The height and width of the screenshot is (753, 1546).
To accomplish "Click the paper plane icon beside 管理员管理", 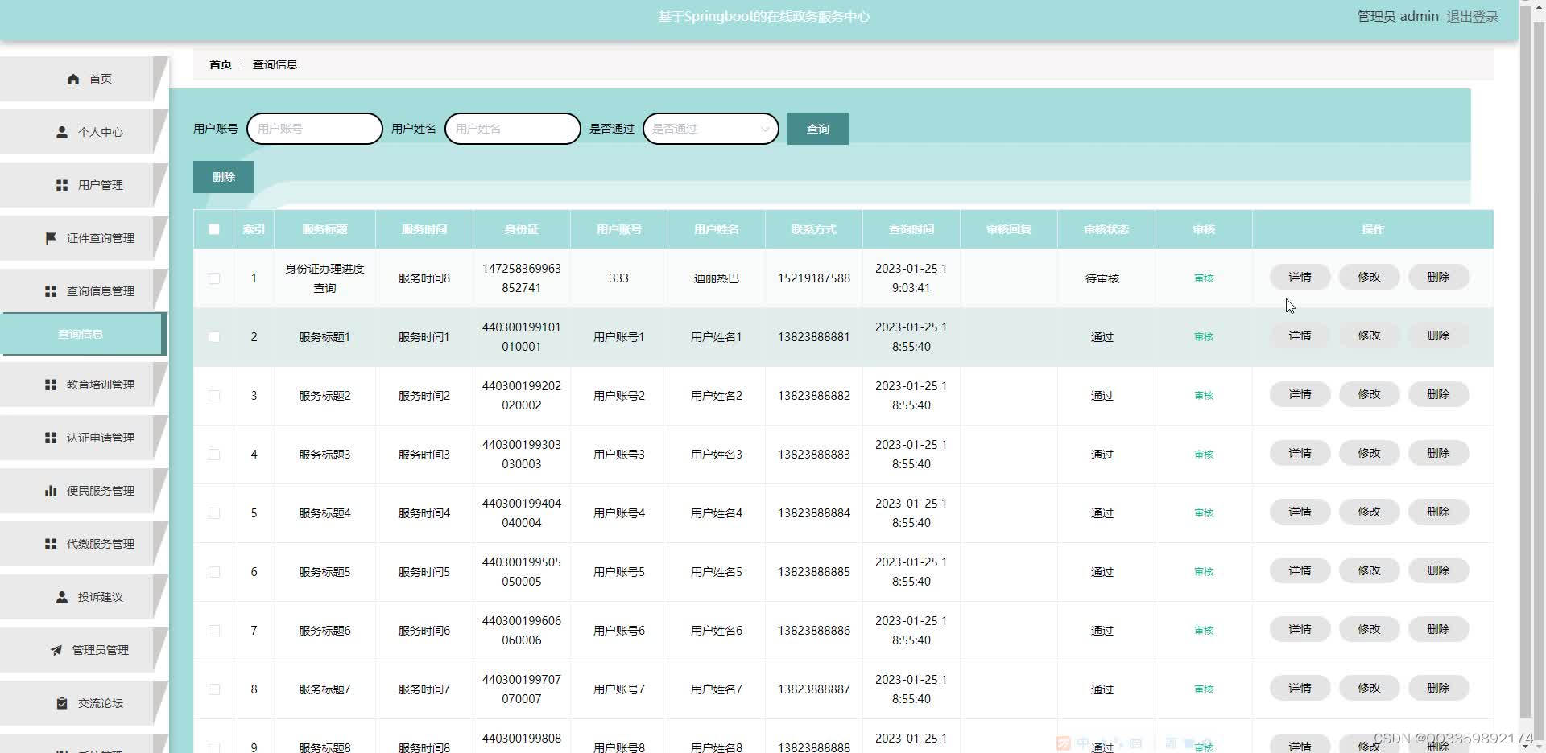I will (56, 650).
